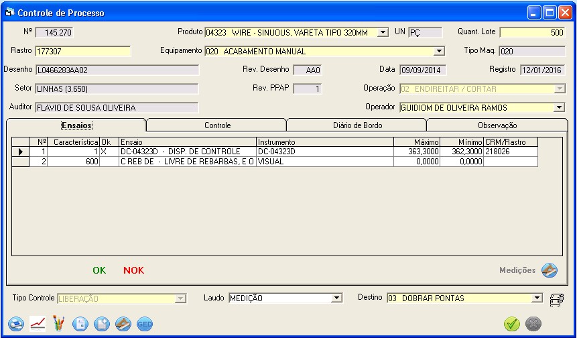Click the green OK label
The width and height of the screenshot is (577, 338).
click(x=99, y=270)
